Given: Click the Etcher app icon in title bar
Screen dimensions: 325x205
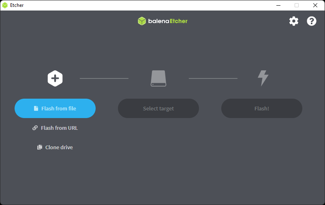Looking at the screenshot, I should tap(5, 5).
